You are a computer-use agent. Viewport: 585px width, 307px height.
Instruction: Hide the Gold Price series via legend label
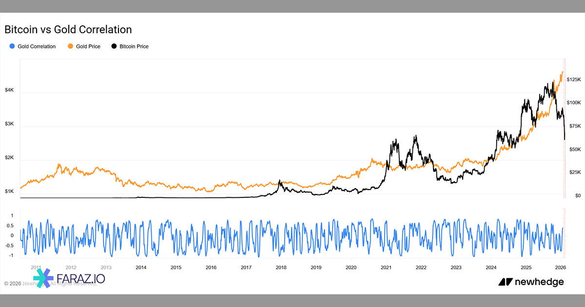coord(88,46)
